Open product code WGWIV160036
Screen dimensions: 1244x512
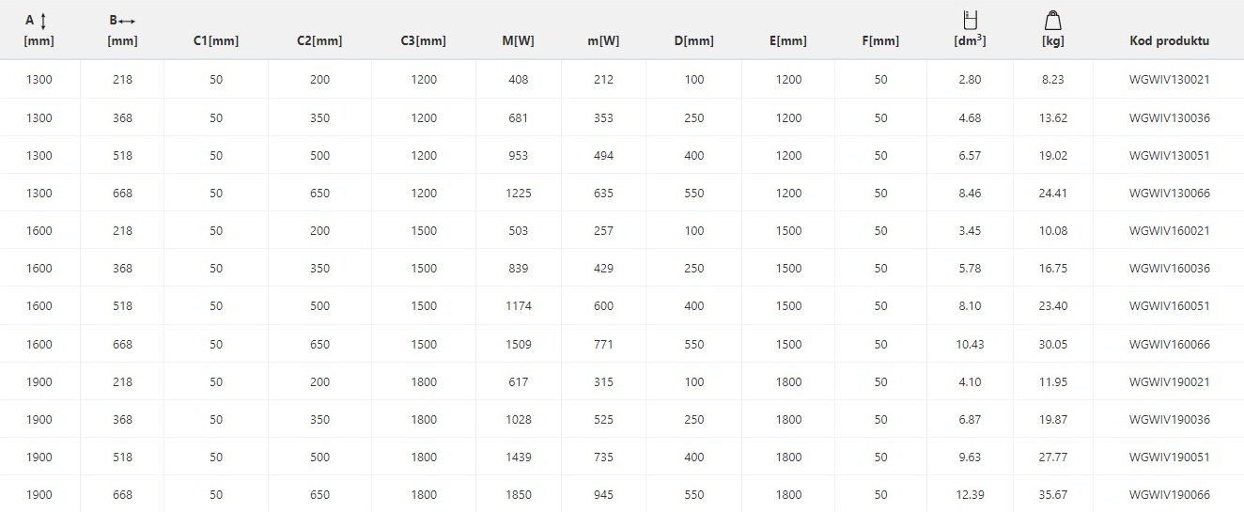[x=1169, y=269]
